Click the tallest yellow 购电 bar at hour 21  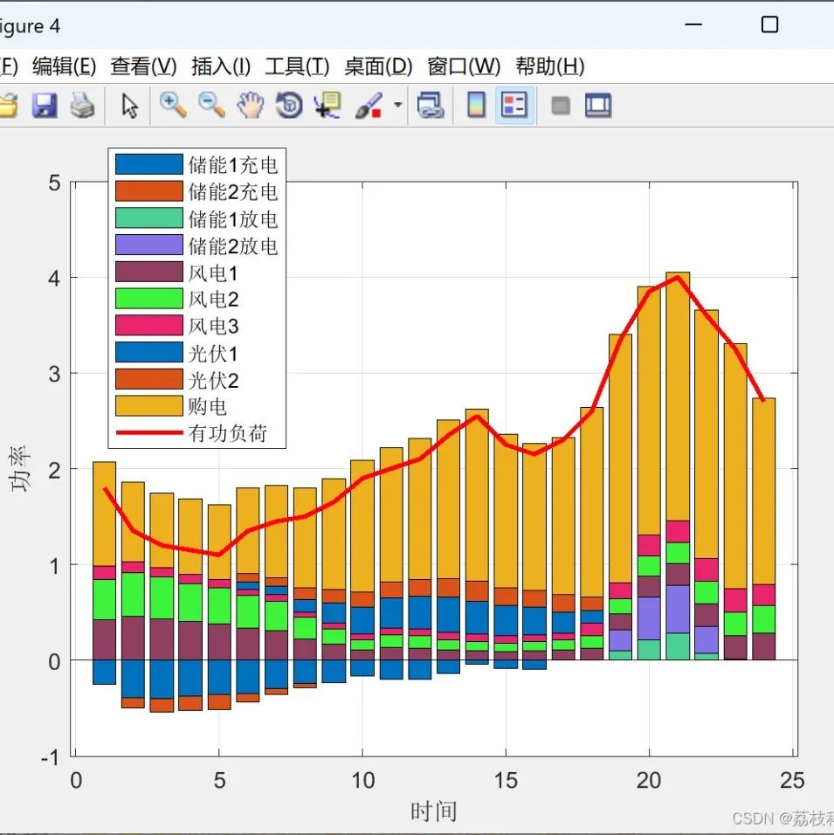click(678, 397)
